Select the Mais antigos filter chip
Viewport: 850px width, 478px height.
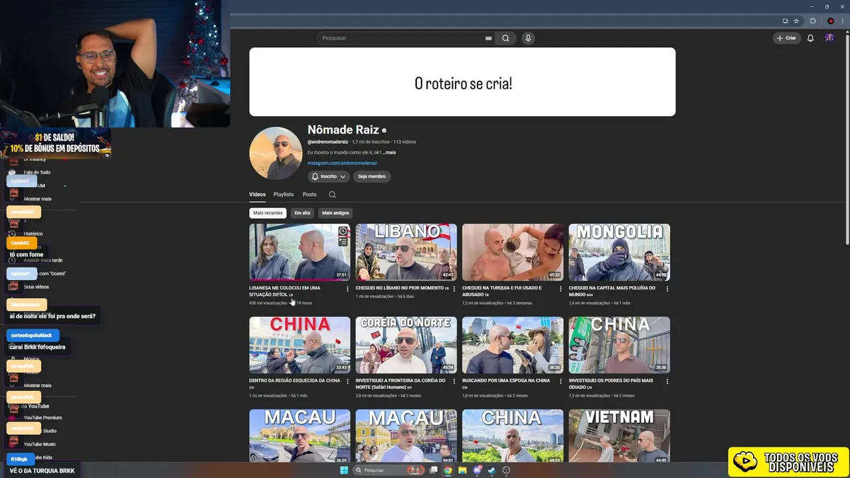(335, 213)
